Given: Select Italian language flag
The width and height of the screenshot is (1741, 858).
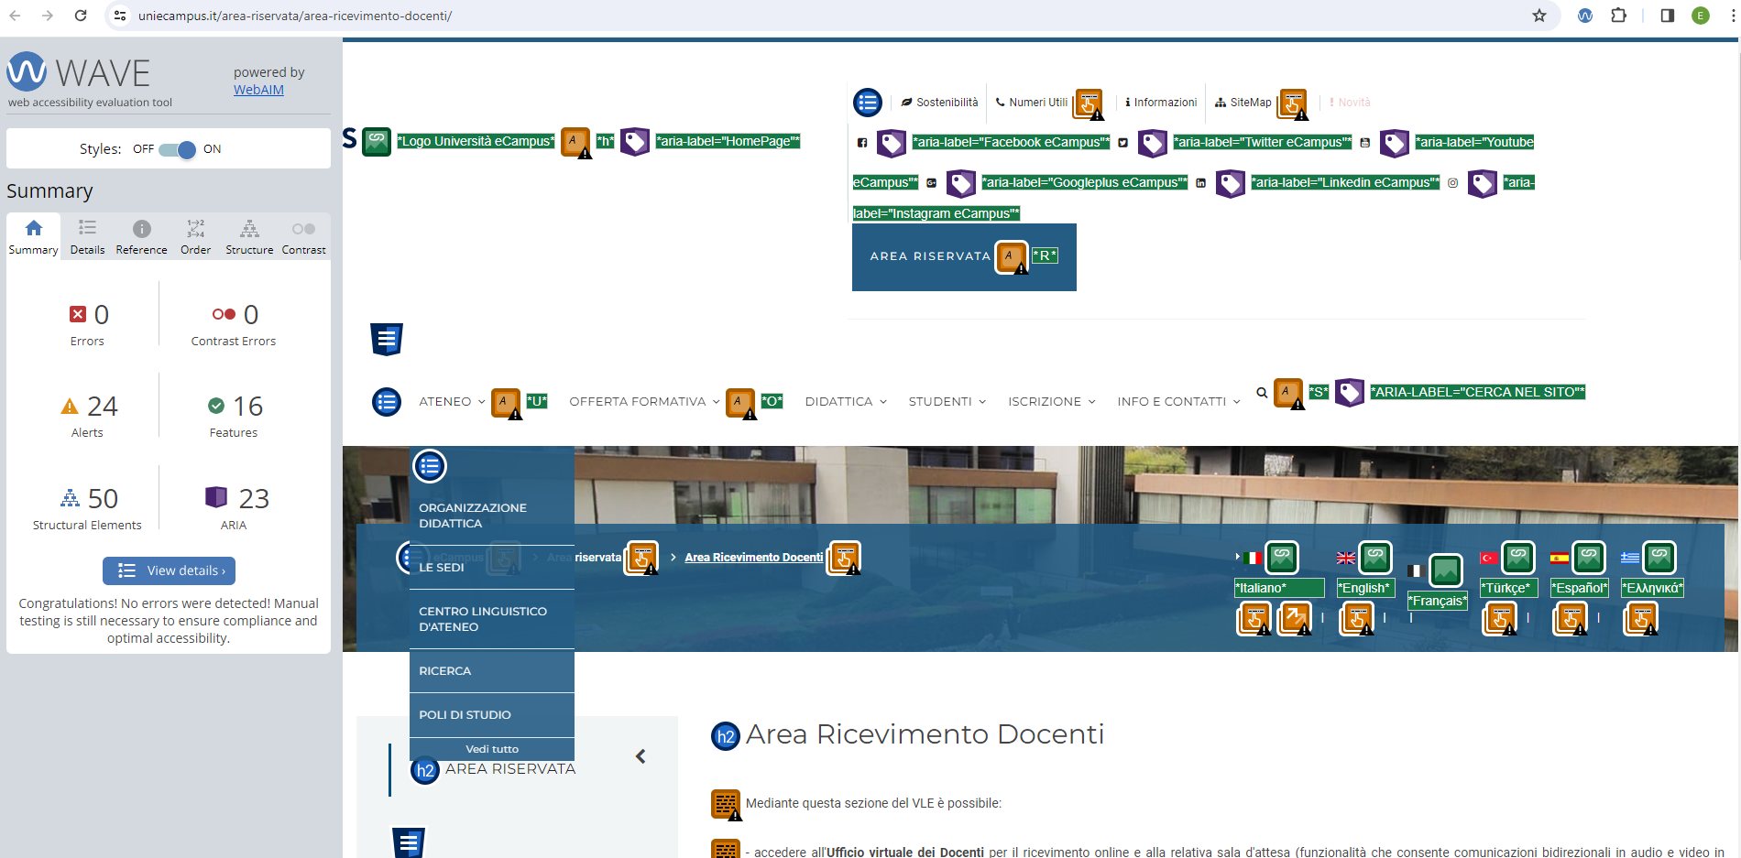Looking at the screenshot, I should point(1253,558).
